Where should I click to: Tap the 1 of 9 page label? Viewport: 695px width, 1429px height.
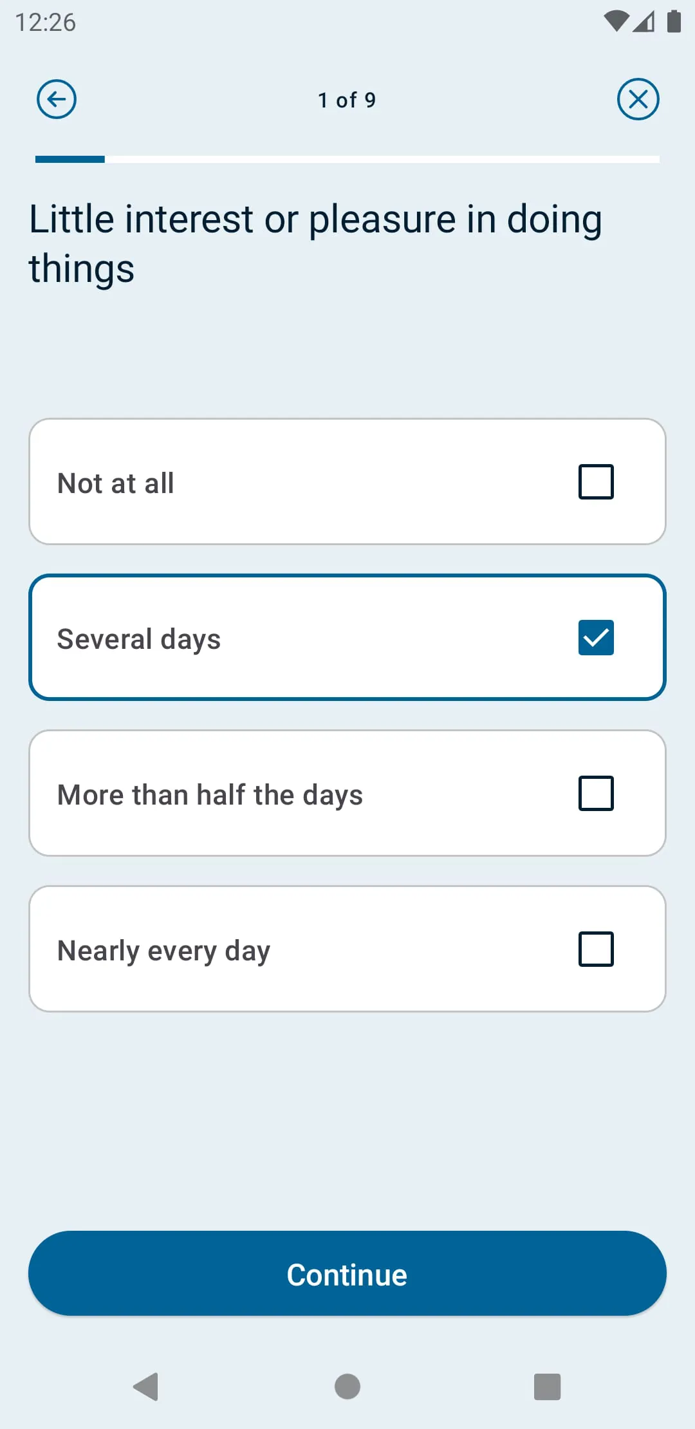point(347,100)
